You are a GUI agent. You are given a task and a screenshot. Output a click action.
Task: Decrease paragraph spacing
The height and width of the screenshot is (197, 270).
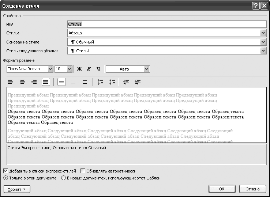pos(112,82)
